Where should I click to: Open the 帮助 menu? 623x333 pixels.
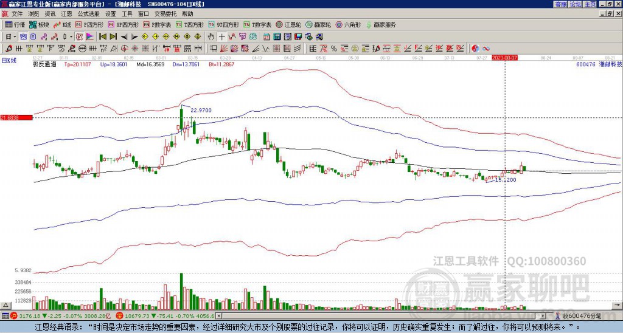(x=187, y=14)
